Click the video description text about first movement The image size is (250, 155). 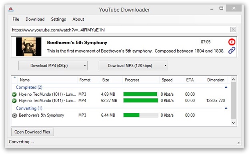pyautogui.click(x=136, y=51)
